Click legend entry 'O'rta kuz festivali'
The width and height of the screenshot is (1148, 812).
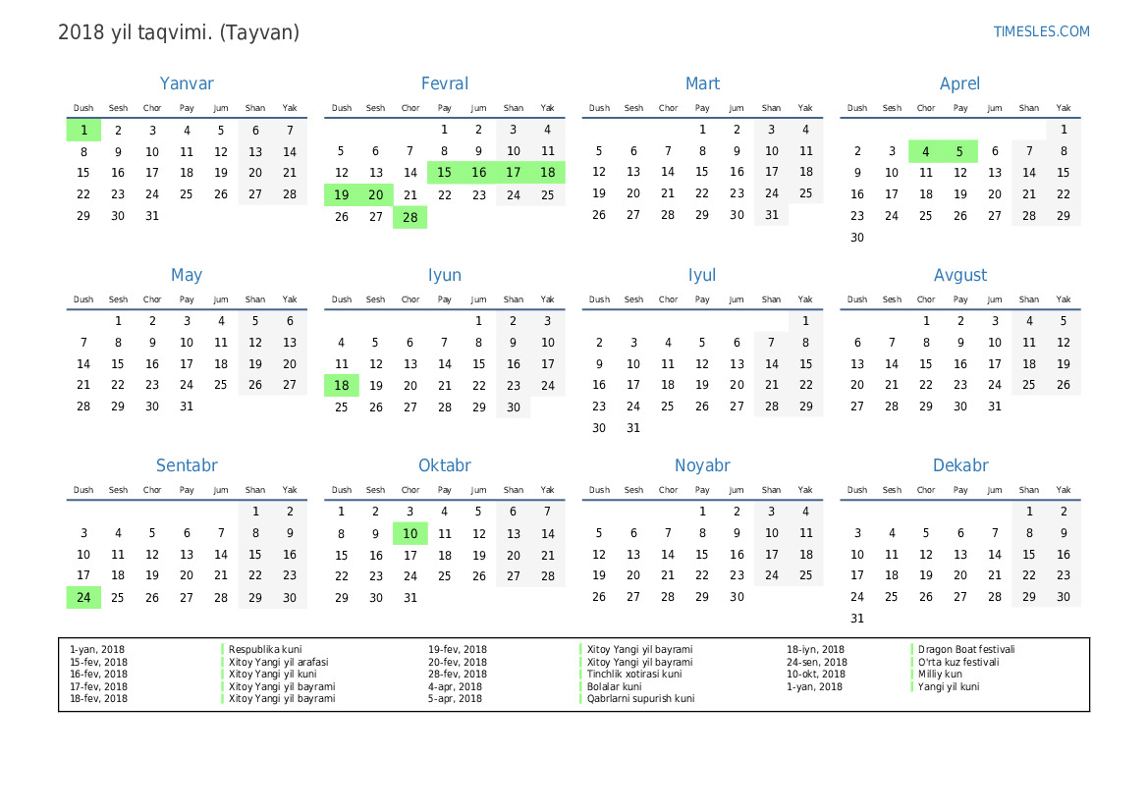click(x=958, y=662)
